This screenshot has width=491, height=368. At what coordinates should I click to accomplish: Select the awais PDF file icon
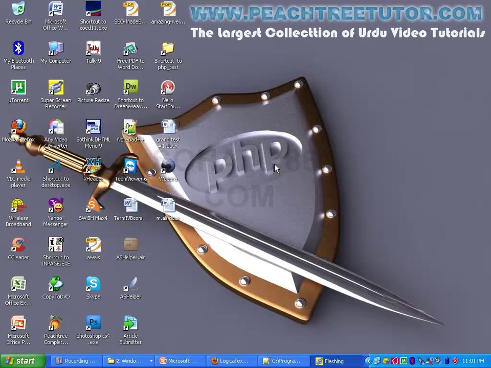click(x=93, y=249)
